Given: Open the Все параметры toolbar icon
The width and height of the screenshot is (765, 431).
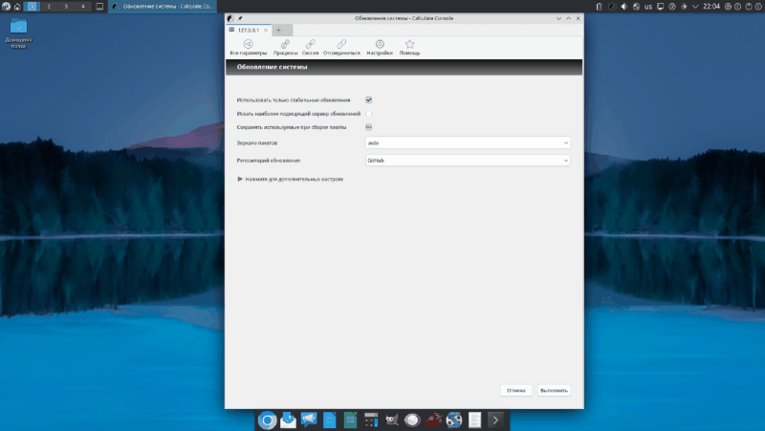Looking at the screenshot, I should pos(249,47).
